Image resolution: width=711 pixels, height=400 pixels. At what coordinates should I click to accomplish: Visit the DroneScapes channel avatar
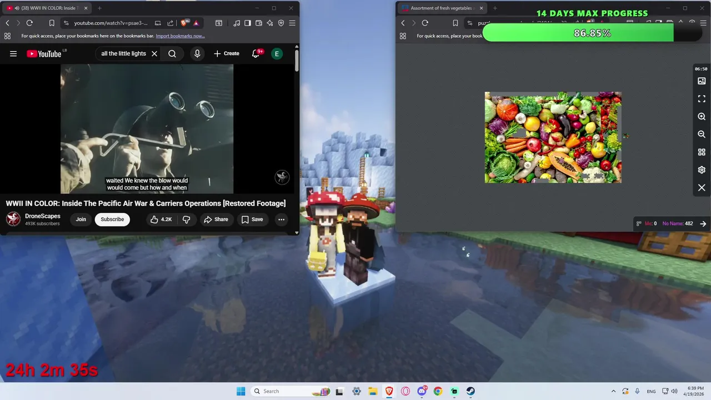click(x=13, y=219)
